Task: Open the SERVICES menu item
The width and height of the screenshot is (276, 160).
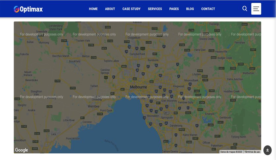Action: click(155, 9)
